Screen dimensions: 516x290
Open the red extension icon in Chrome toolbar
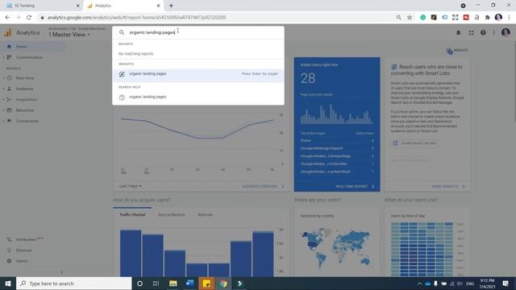tap(466, 18)
